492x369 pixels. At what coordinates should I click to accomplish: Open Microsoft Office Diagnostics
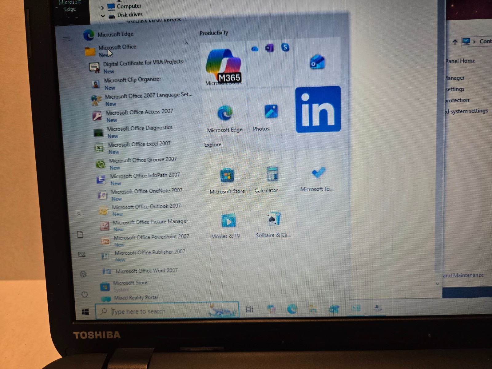coord(133,132)
